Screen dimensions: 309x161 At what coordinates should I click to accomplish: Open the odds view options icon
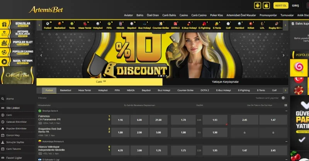pyautogui.click(x=285, y=105)
